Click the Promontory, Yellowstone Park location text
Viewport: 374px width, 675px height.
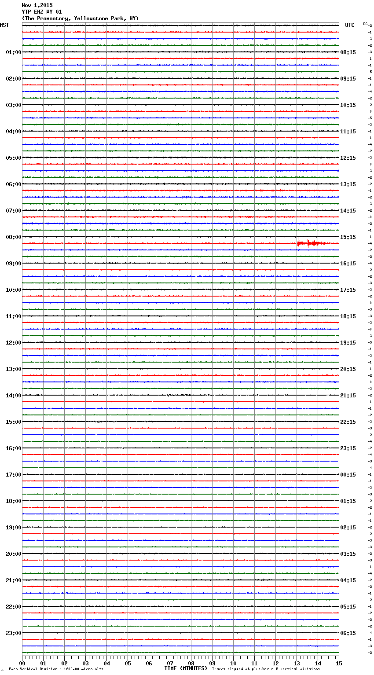(80, 18)
